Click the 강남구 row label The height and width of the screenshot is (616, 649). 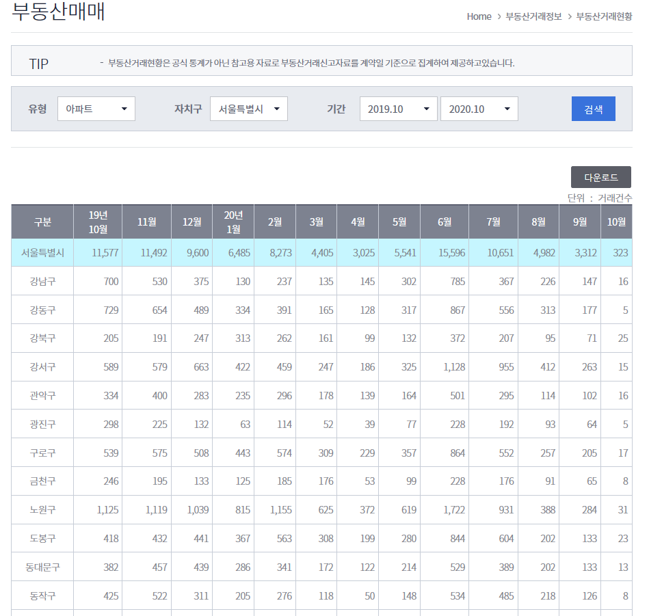42,282
